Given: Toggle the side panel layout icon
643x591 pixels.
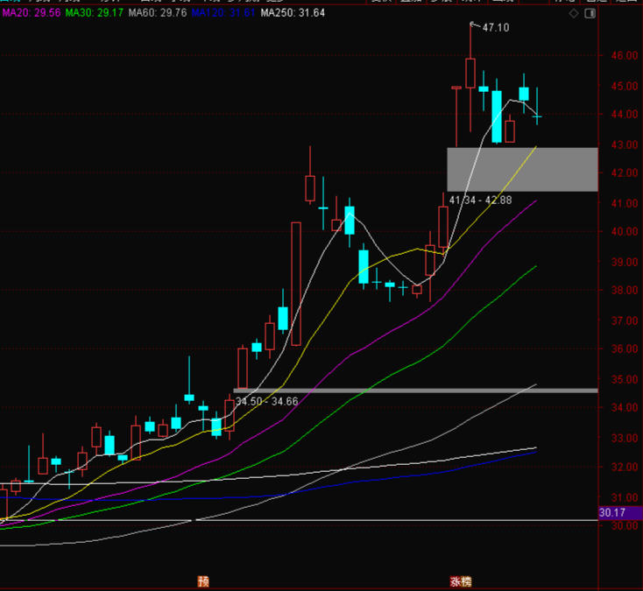Looking at the screenshot, I should click(x=590, y=13).
